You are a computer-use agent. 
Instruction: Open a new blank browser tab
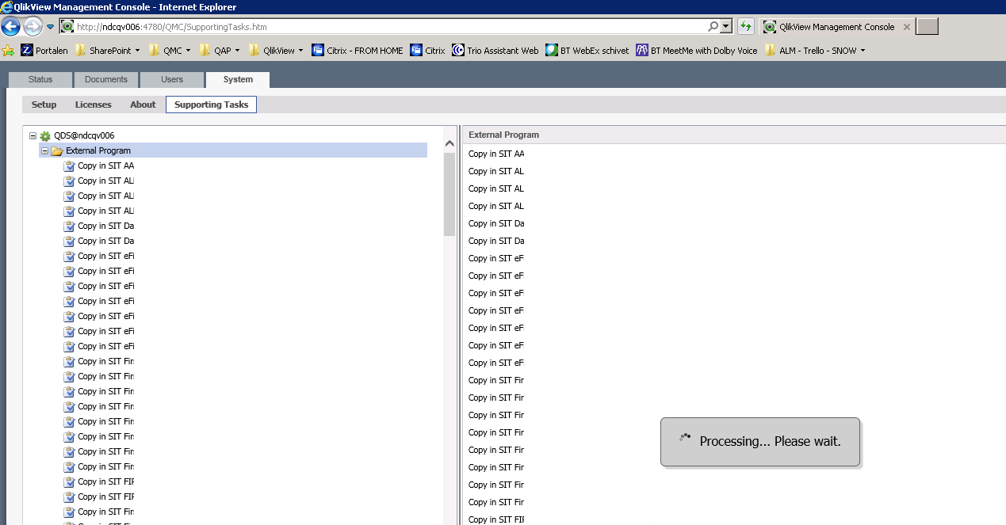coord(927,27)
